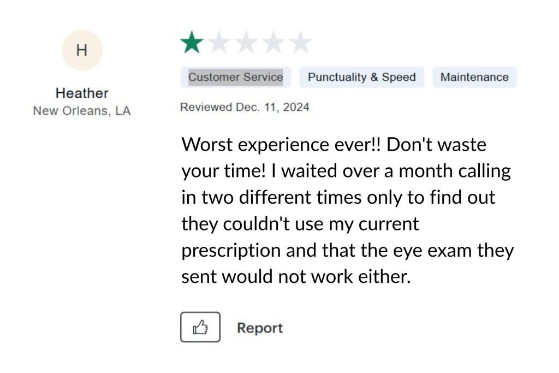
Task: Click the filled green first star
Action: pyautogui.click(x=192, y=43)
